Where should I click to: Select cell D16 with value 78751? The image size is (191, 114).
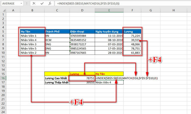click(82, 78)
